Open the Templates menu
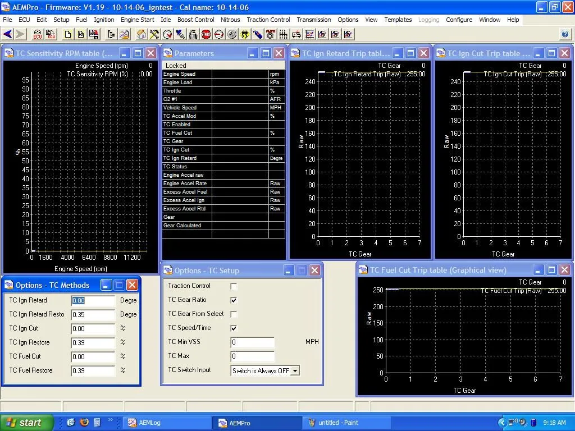The image size is (575, 431). tap(398, 20)
